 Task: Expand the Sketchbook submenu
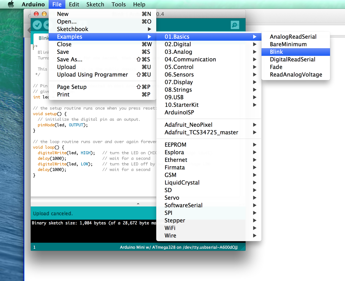pos(72,29)
